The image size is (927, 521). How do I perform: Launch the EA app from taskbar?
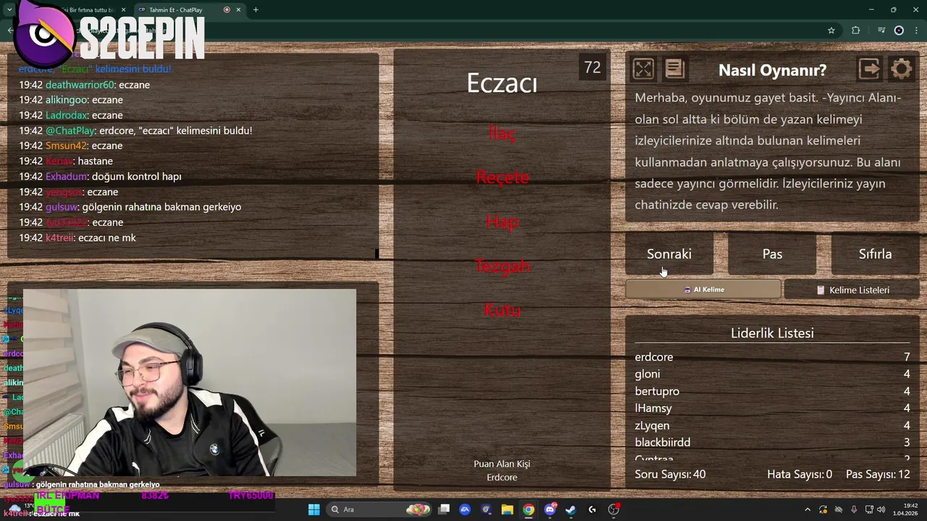(x=465, y=509)
